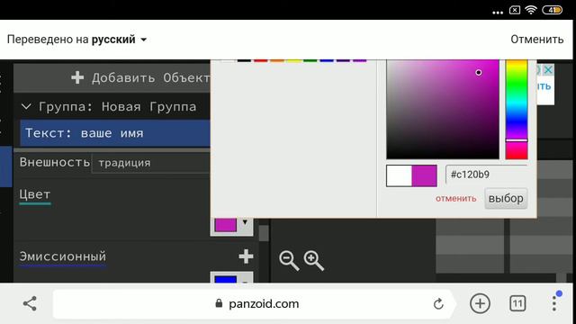The image size is (576, 324).
Task: Click the Цвет label
Action: [x=35, y=194]
